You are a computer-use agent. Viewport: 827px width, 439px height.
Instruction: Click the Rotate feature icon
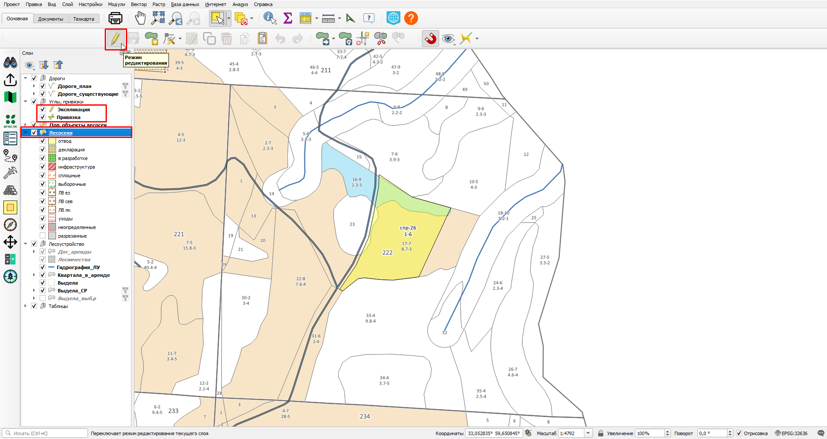[346, 39]
